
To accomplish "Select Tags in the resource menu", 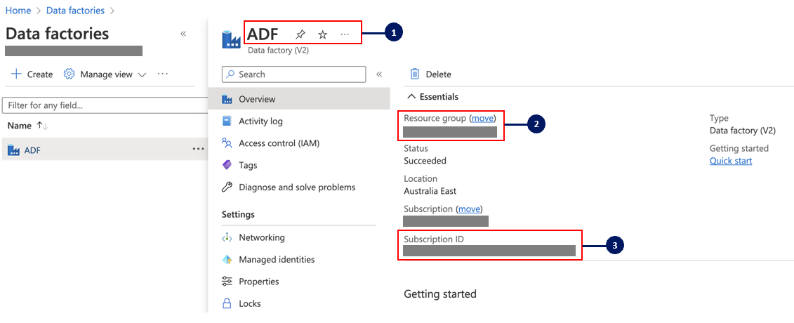I will [x=248, y=165].
